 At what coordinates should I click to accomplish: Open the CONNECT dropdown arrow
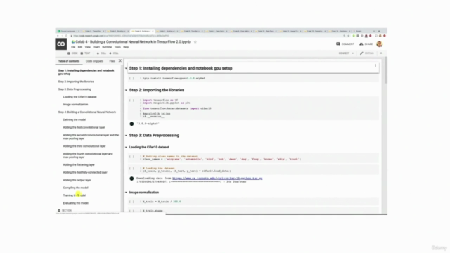point(353,53)
